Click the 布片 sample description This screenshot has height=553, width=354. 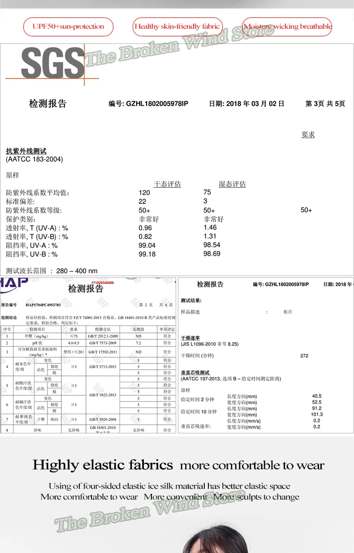pos(288,312)
